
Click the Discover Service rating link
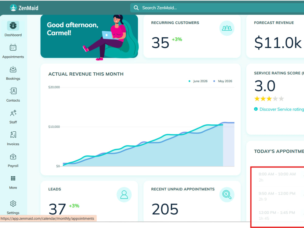pos(282,109)
